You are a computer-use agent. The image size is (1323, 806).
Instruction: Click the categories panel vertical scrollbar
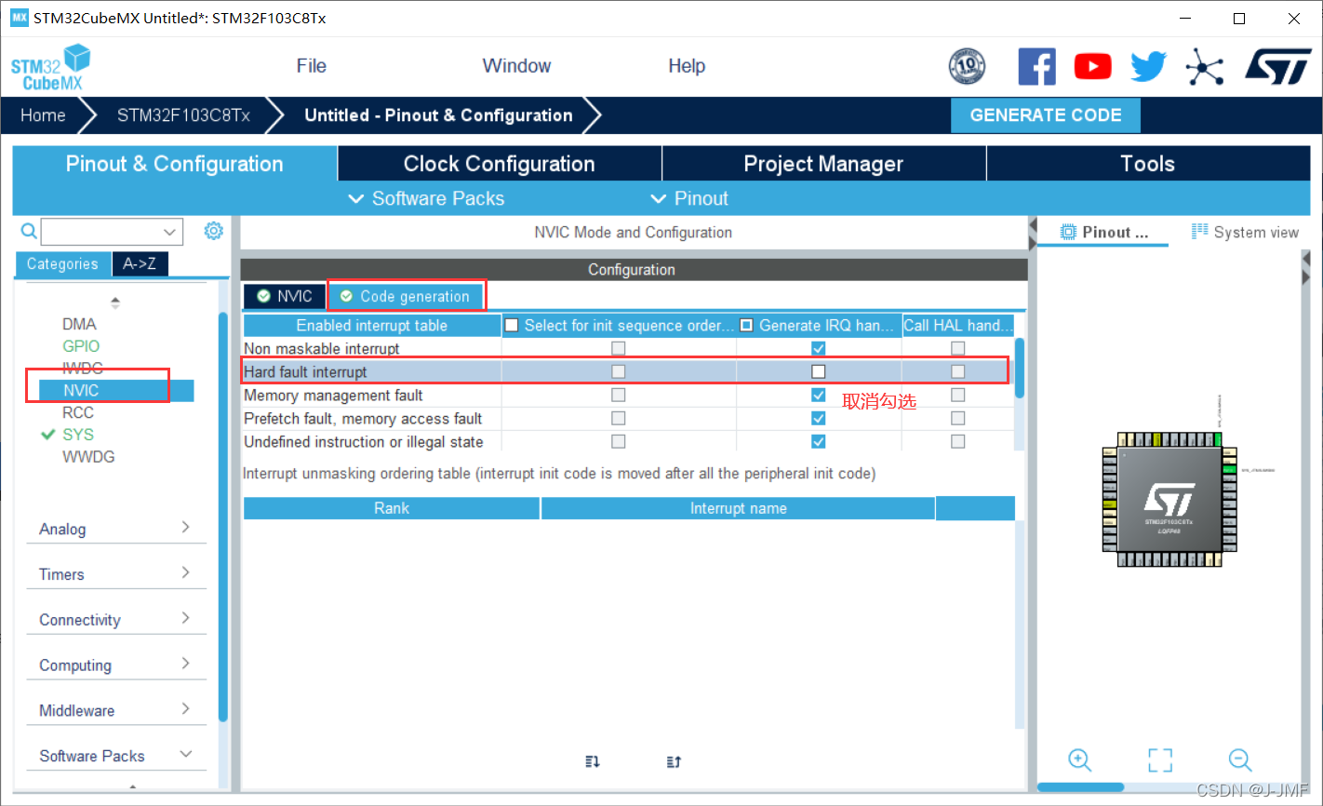click(x=222, y=517)
